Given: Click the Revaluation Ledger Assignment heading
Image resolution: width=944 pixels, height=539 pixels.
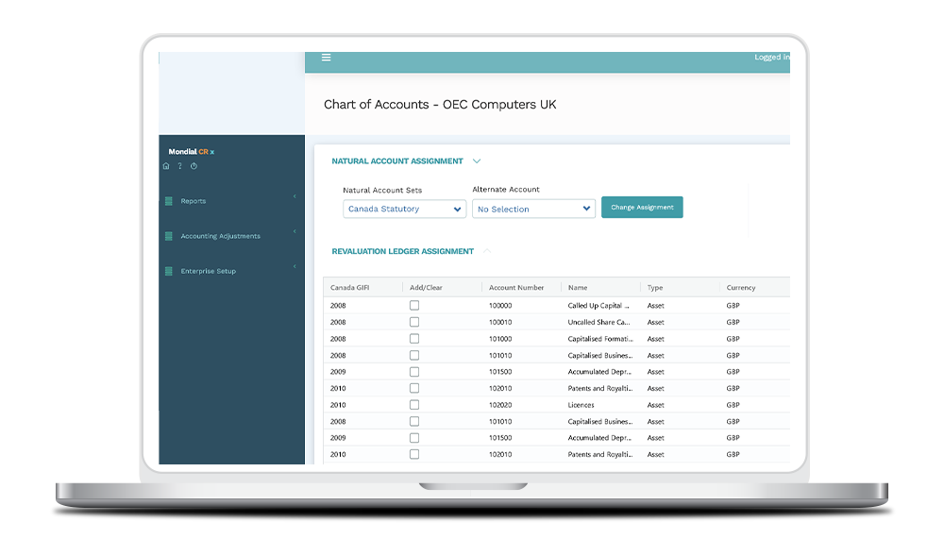Looking at the screenshot, I should point(402,251).
